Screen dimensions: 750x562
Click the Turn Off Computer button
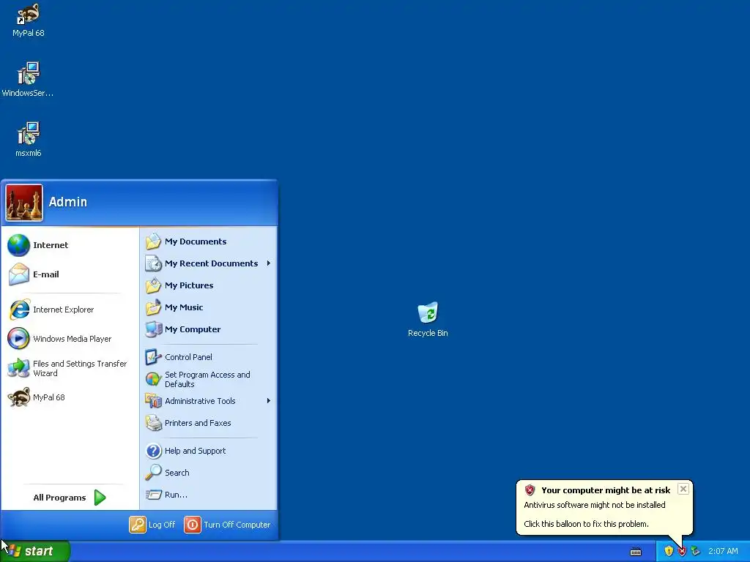227,525
